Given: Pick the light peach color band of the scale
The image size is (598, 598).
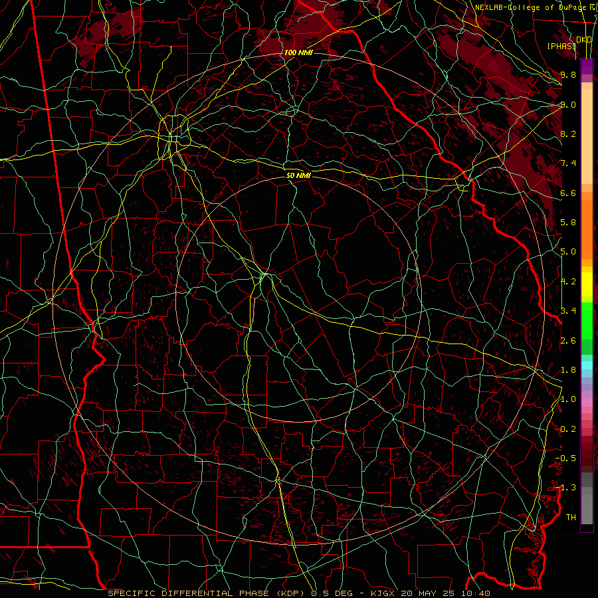Looking at the screenshot, I should (x=587, y=138).
